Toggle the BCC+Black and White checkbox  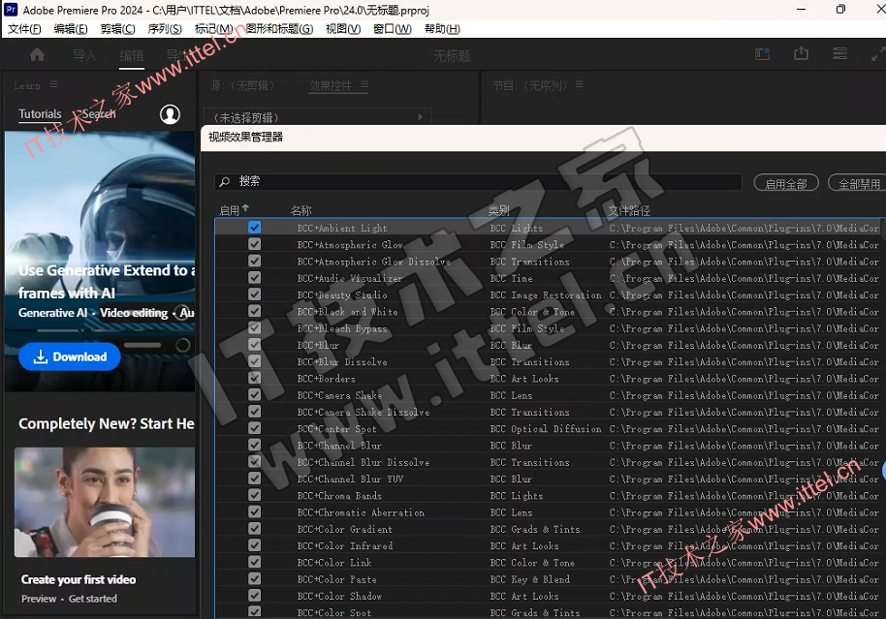point(255,311)
